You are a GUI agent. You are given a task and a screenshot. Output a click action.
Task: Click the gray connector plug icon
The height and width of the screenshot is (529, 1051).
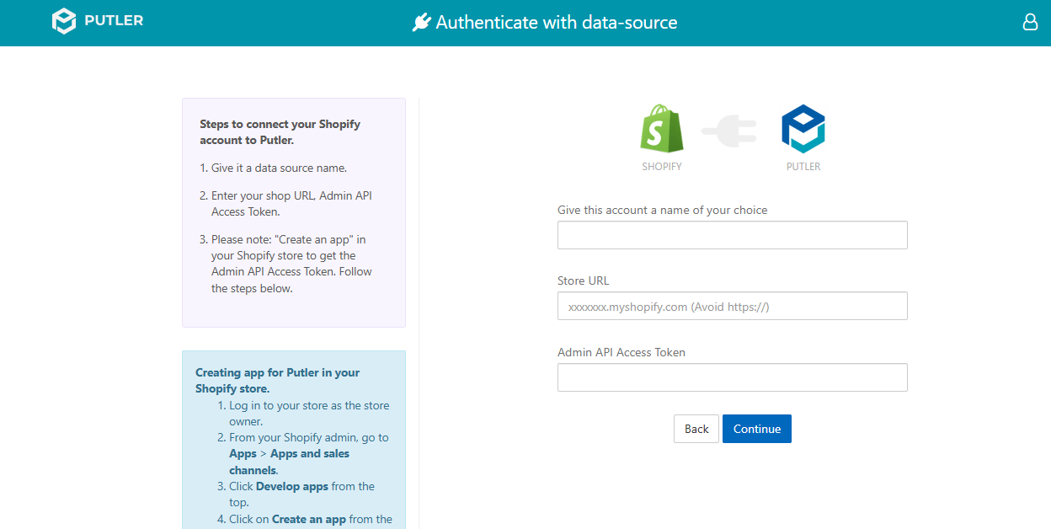[x=729, y=131]
